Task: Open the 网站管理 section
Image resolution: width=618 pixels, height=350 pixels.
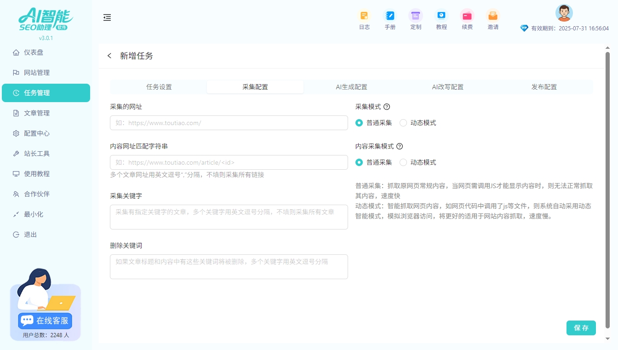Action: click(37, 72)
